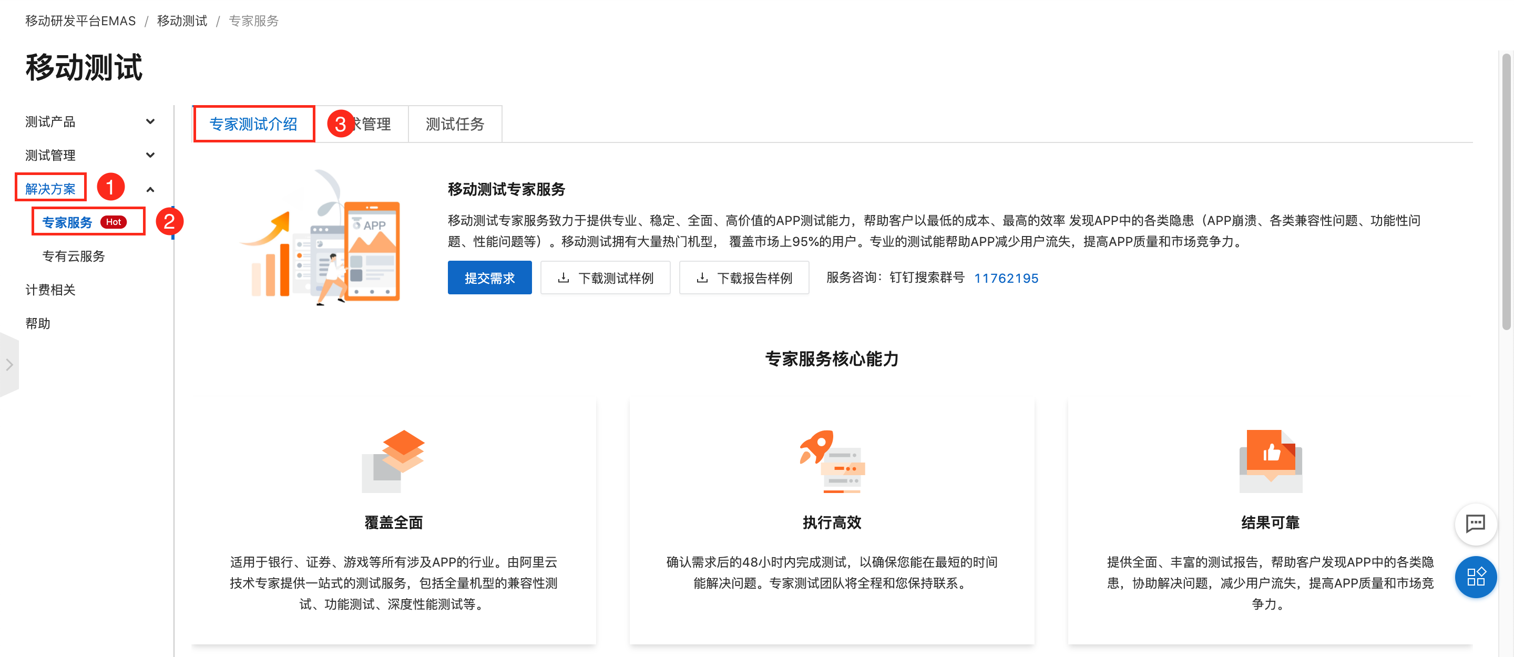Open the DingTalk group number 11762195
This screenshot has height=657, width=1514.
[1006, 278]
